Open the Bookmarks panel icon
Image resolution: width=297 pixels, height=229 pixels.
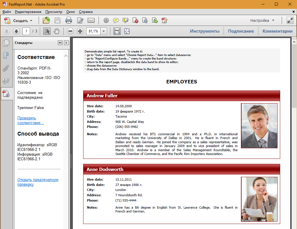[x=6, y=55]
